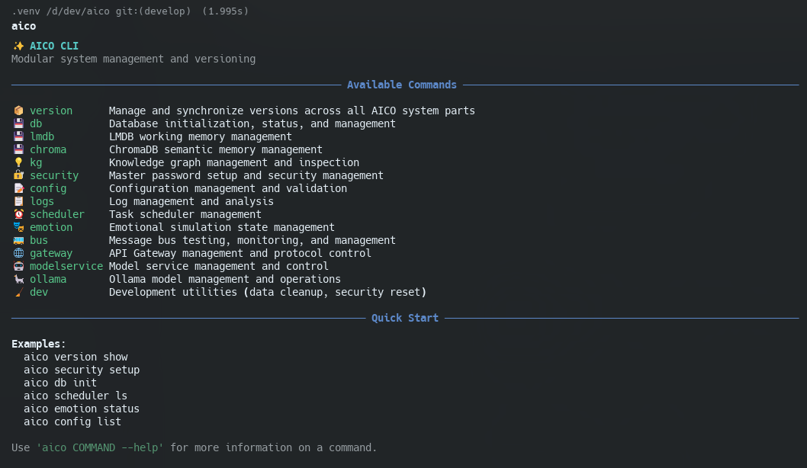The height and width of the screenshot is (468, 807).
Task: Click the 'Available Commands' section header
Action: click(x=402, y=85)
